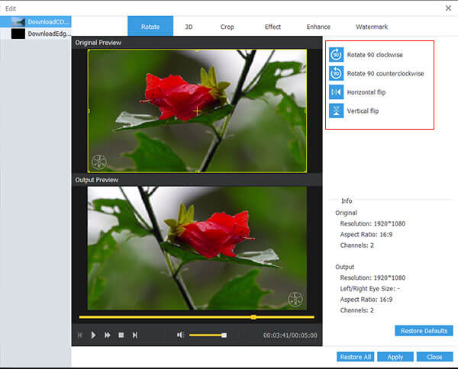Open the Crop tab
Viewport: 458px width, 369px height.
(x=227, y=27)
